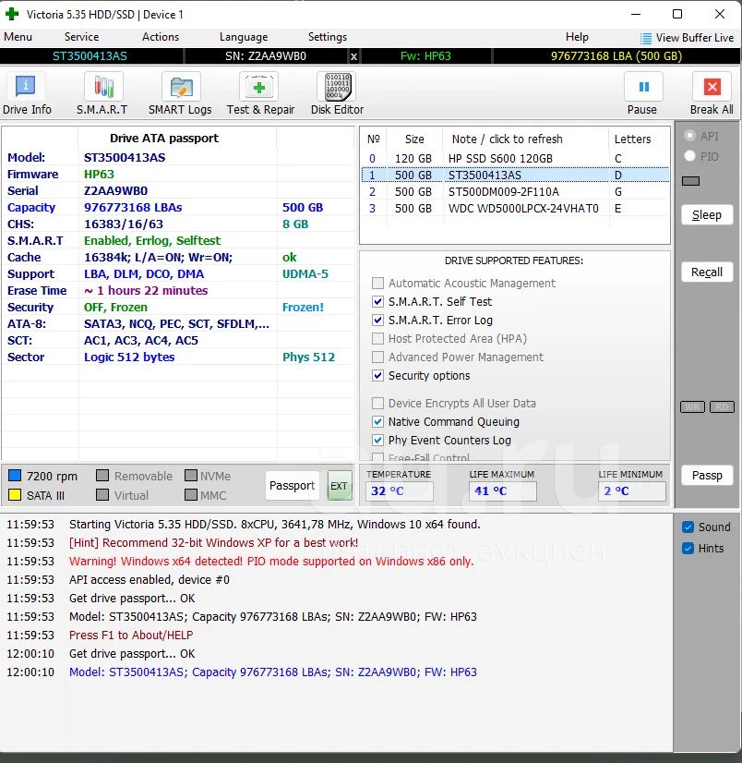742x763 pixels.
Task: Open the Settings menu
Action: pos(328,37)
